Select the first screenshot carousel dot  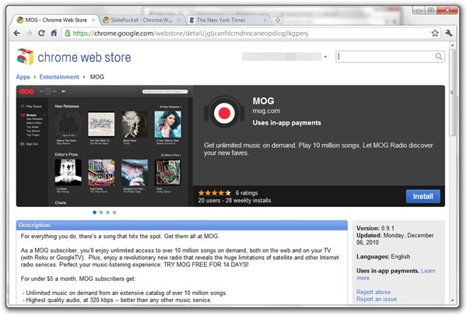(94, 212)
